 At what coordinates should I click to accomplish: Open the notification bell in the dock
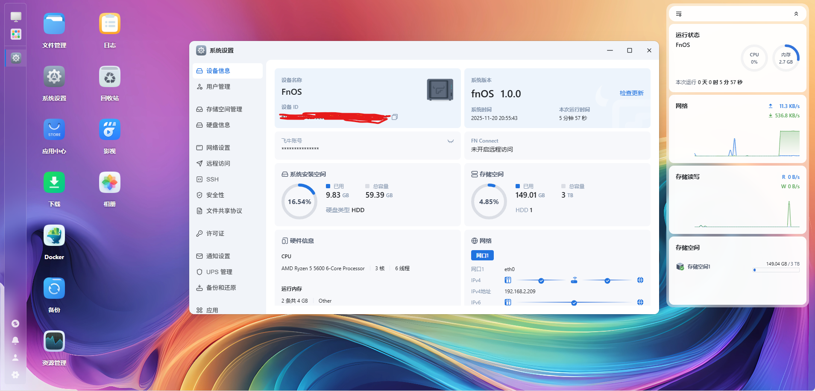(x=15, y=340)
